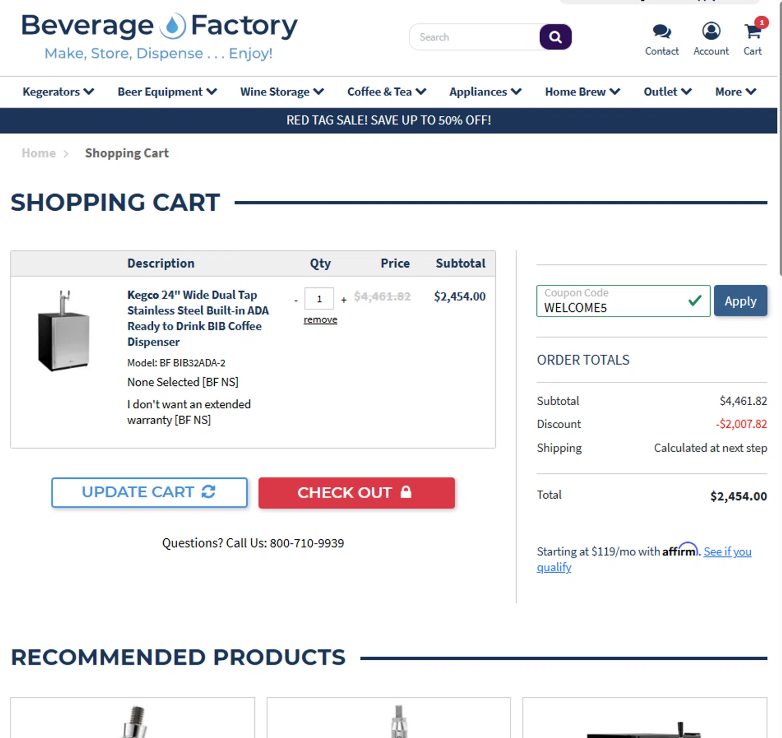Click the Kegco dispenser product thumbnail
782x738 pixels.
(x=64, y=331)
